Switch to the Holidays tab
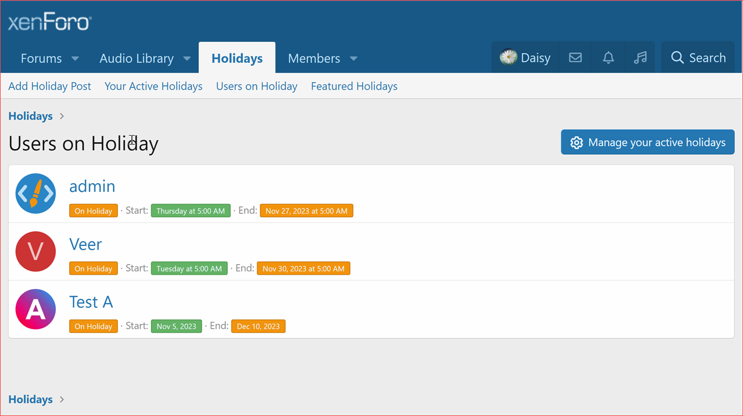Screen dimensions: 743x416 point(237,58)
